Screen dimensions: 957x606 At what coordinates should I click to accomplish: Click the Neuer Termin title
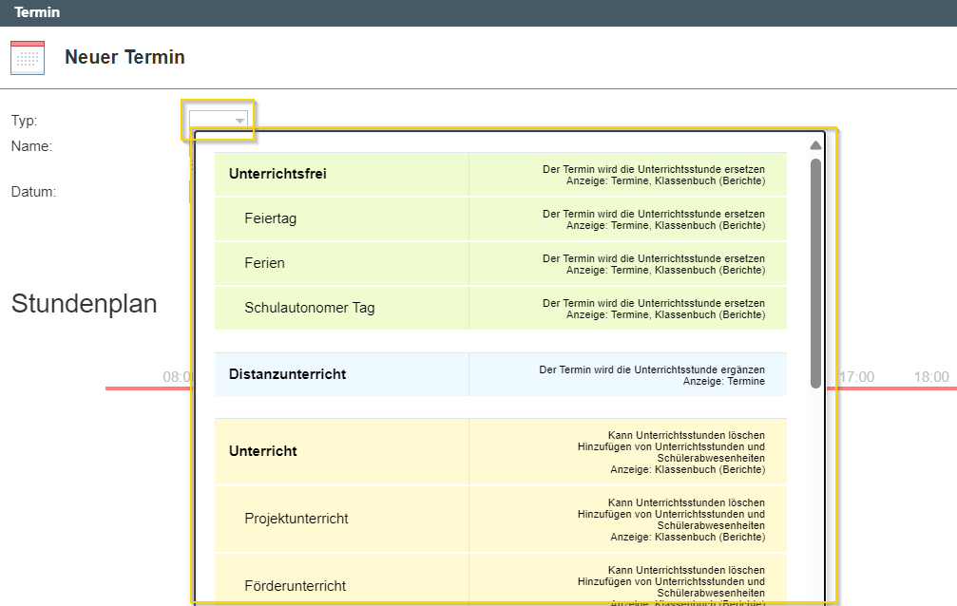124,57
